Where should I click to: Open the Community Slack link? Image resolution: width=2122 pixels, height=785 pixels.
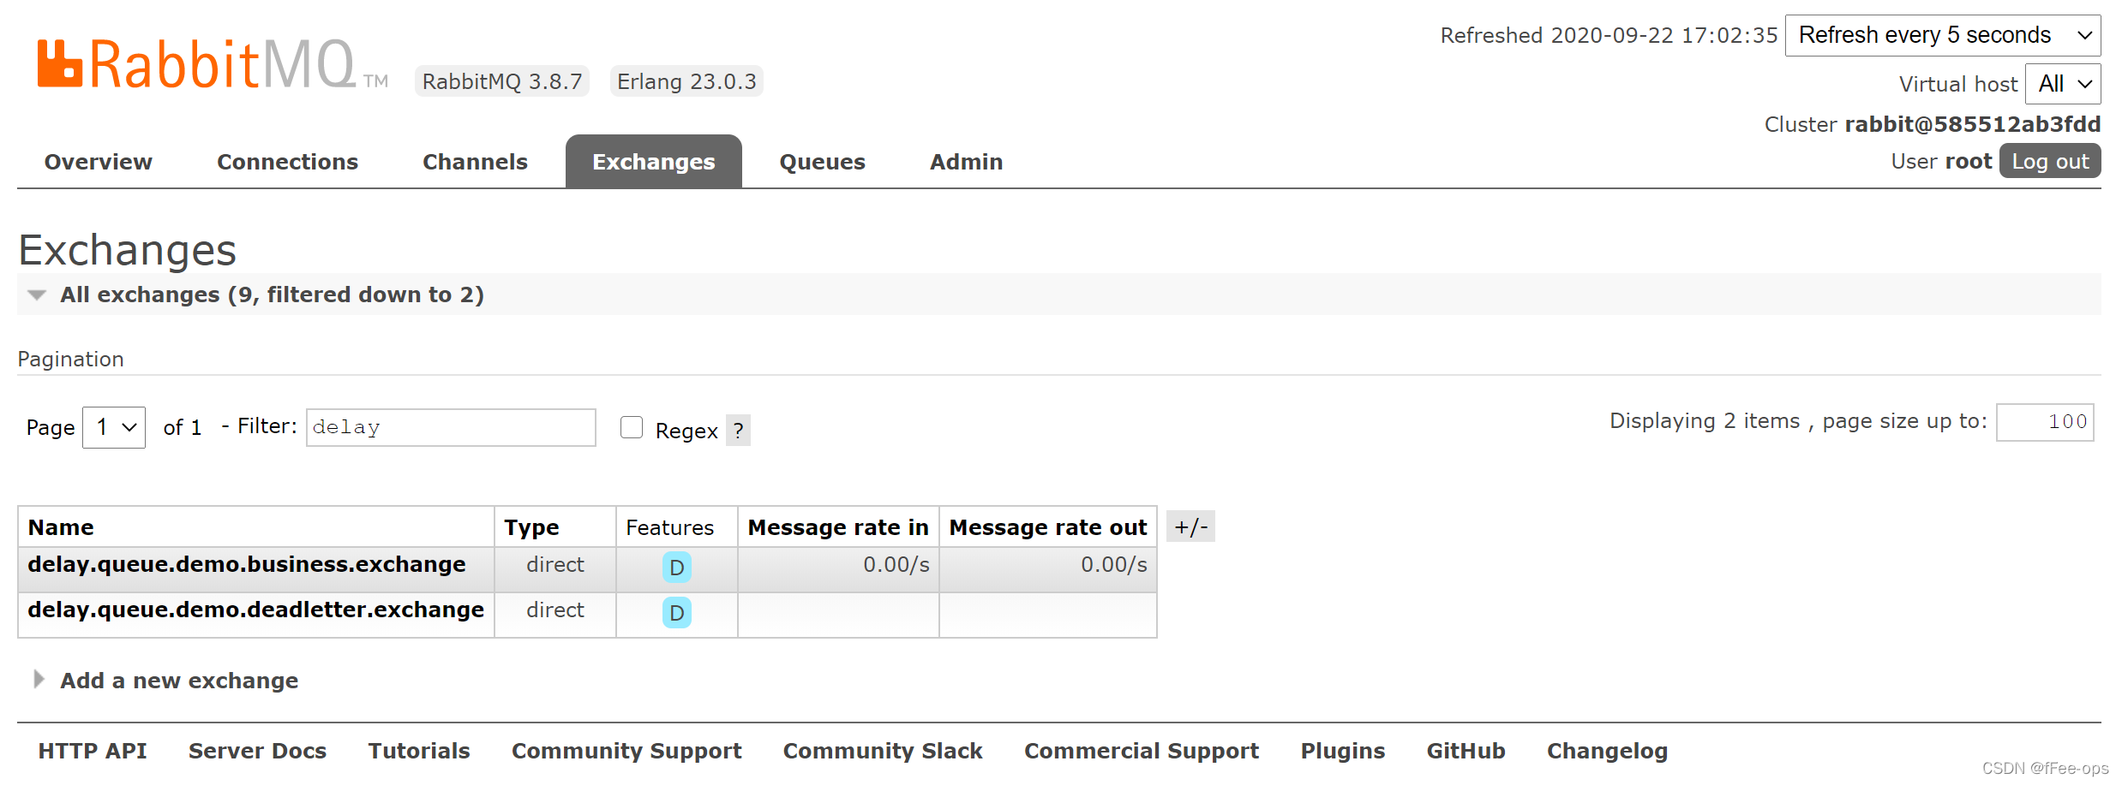click(x=883, y=751)
